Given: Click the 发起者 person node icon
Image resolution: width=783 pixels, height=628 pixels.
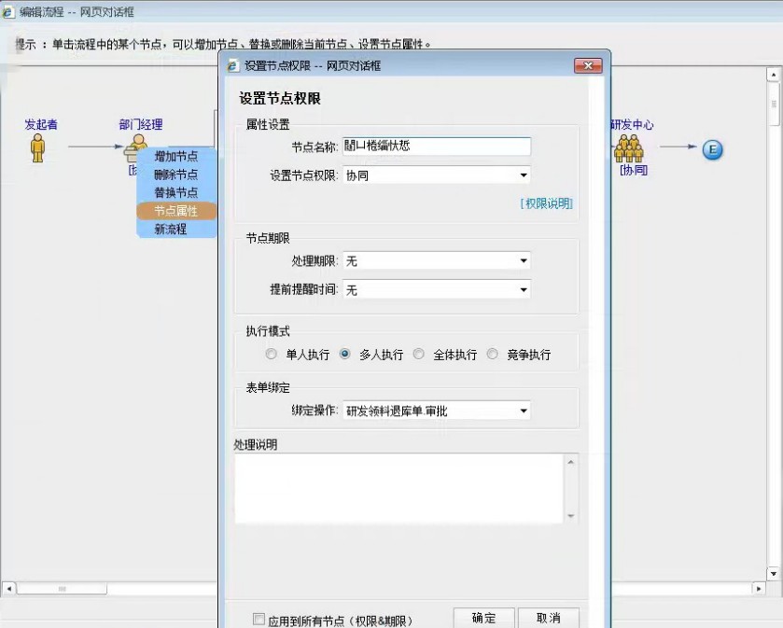Looking at the screenshot, I should pos(38,147).
